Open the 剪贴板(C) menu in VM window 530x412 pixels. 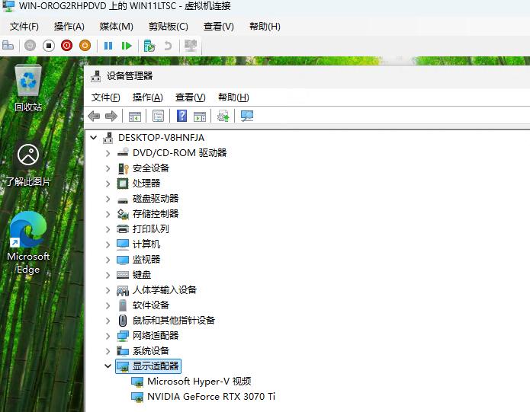(168, 26)
